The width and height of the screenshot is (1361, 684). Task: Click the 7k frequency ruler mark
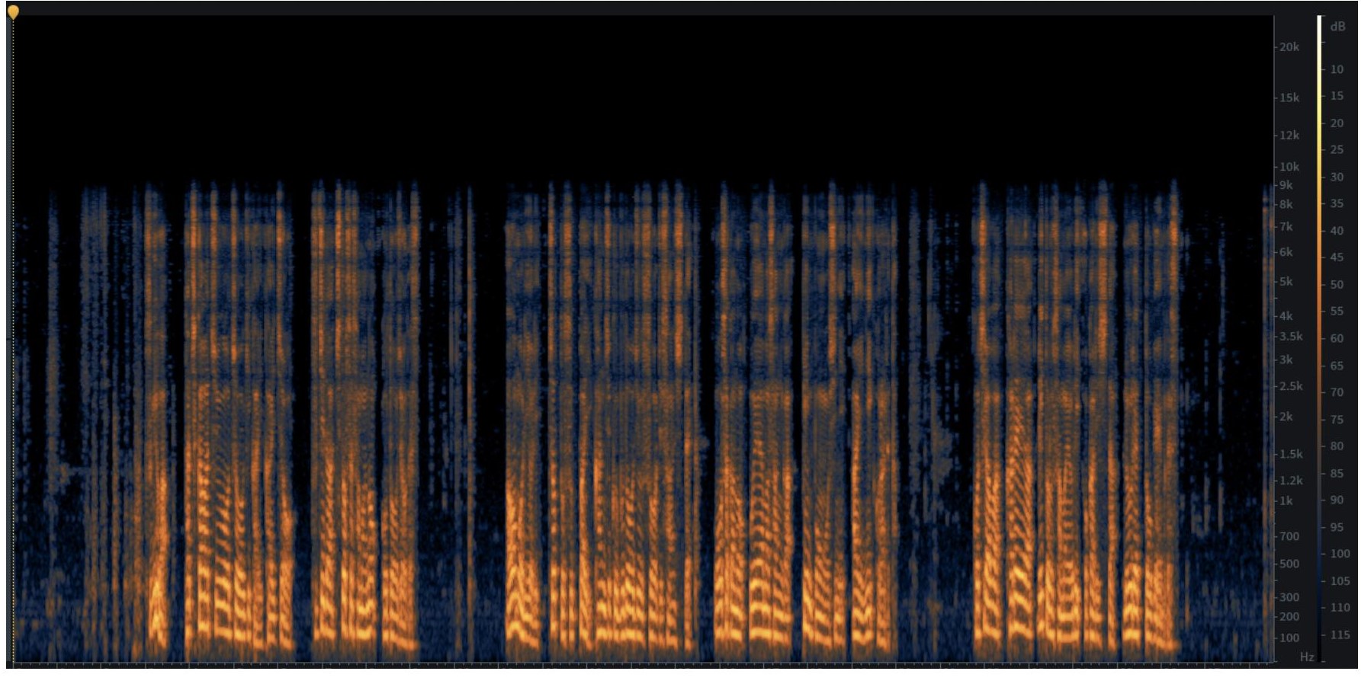1286,226
